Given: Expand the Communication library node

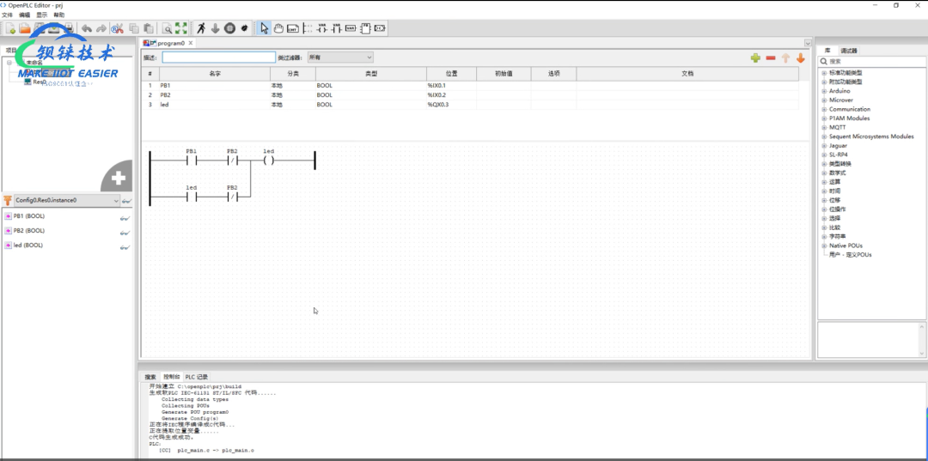Looking at the screenshot, I should coord(824,109).
